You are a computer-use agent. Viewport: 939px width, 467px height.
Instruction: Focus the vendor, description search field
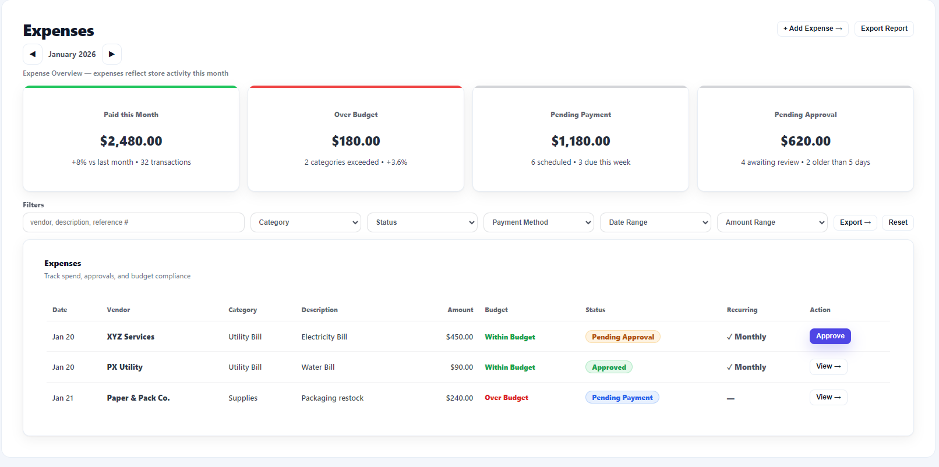133,222
